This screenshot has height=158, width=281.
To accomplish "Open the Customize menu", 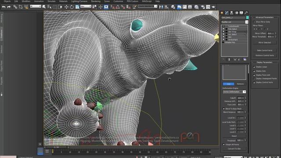I will [x=118, y=1].
